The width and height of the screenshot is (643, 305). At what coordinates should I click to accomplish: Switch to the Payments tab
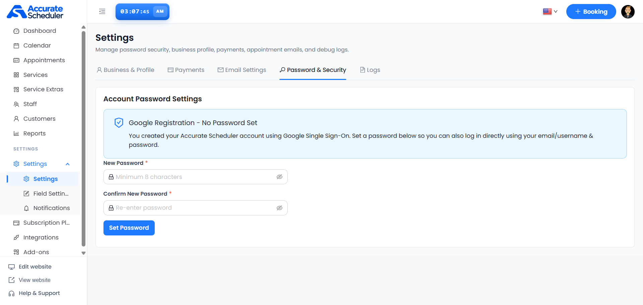pyautogui.click(x=186, y=70)
